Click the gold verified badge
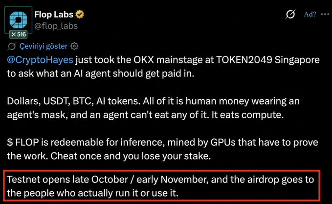The image size is (332, 204). [80, 14]
